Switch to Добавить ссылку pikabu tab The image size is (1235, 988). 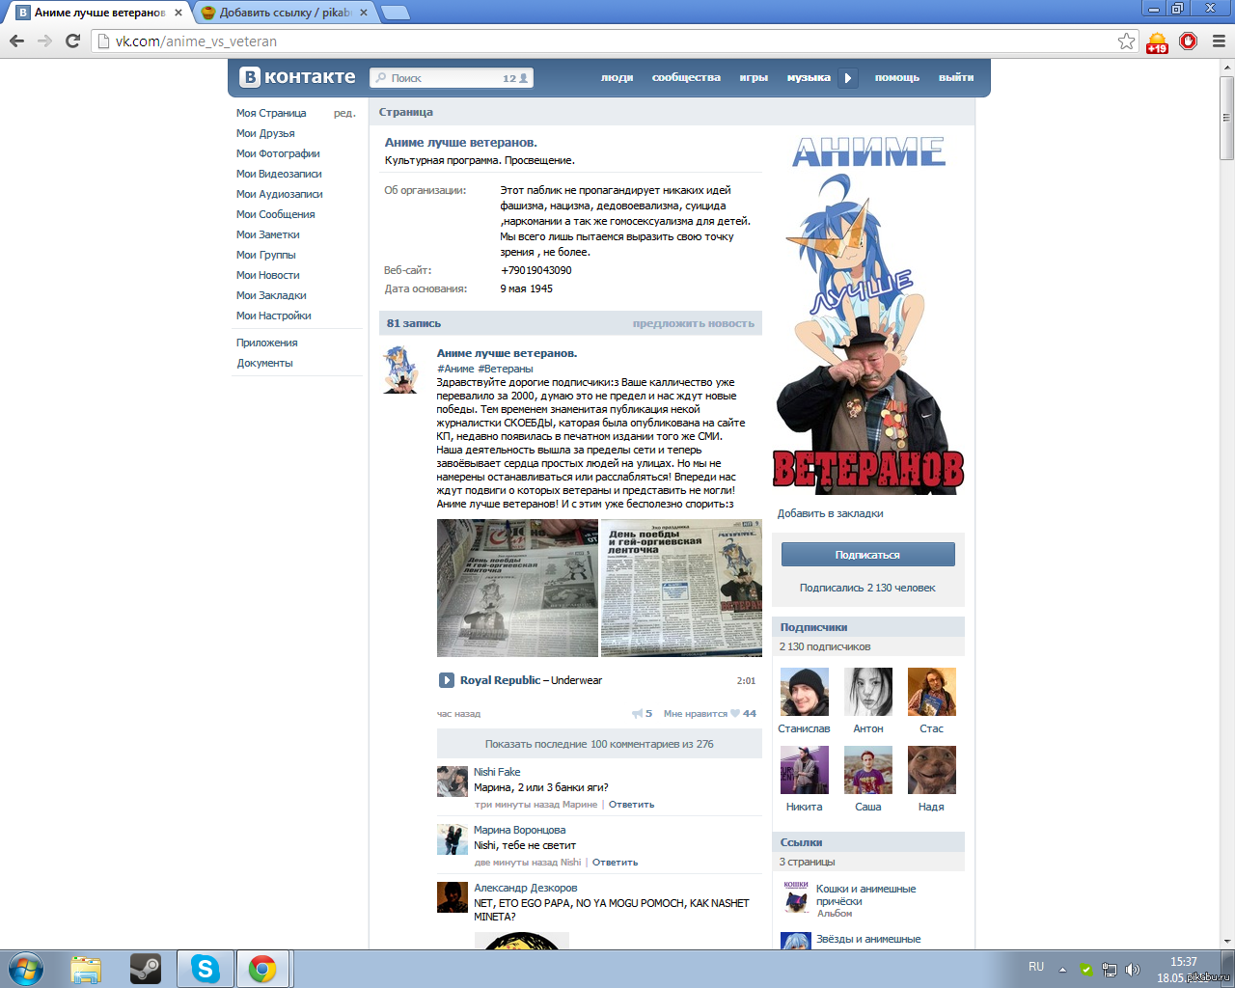(284, 13)
